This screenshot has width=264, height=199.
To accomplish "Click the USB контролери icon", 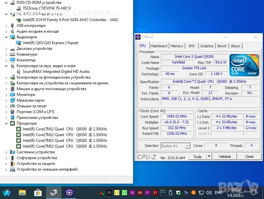I will pyautogui.click(x=12, y=26).
